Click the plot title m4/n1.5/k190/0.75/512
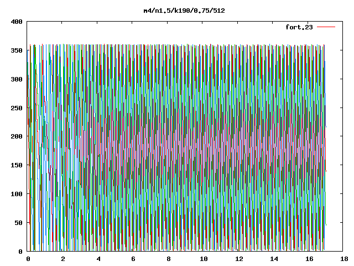The width and height of the screenshot is (354, 266). (x=184, y=11)
